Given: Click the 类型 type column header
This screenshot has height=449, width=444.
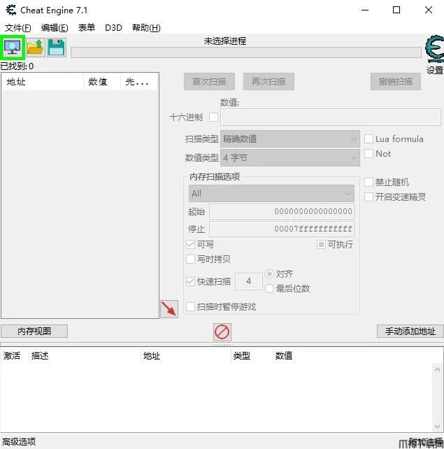Looking at the screenshot, I should pyautogui.click(x=252, y=356).
